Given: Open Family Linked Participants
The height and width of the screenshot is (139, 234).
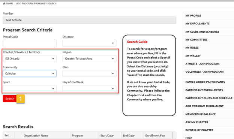Looking at the screenshot, I should [x=205, y=82].
